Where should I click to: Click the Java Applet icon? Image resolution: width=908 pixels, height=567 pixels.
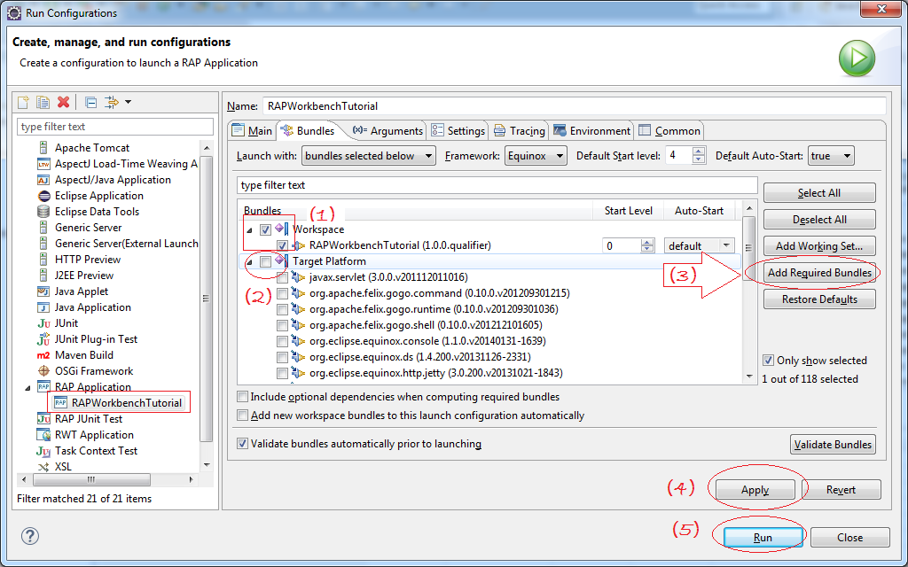pos(43,291)
